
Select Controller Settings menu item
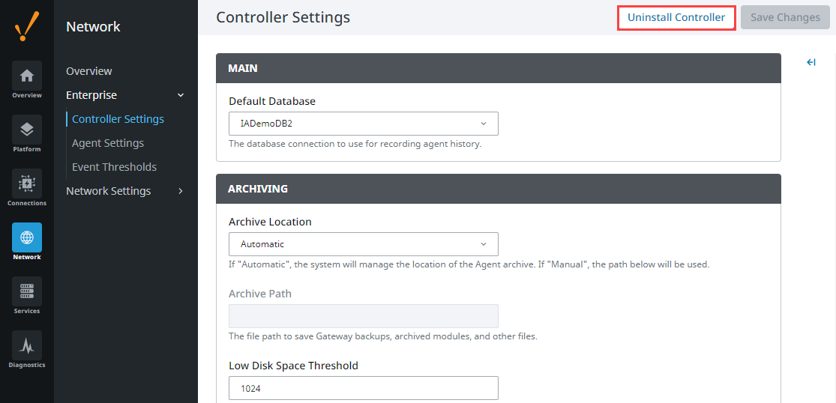tap(118, 119)
